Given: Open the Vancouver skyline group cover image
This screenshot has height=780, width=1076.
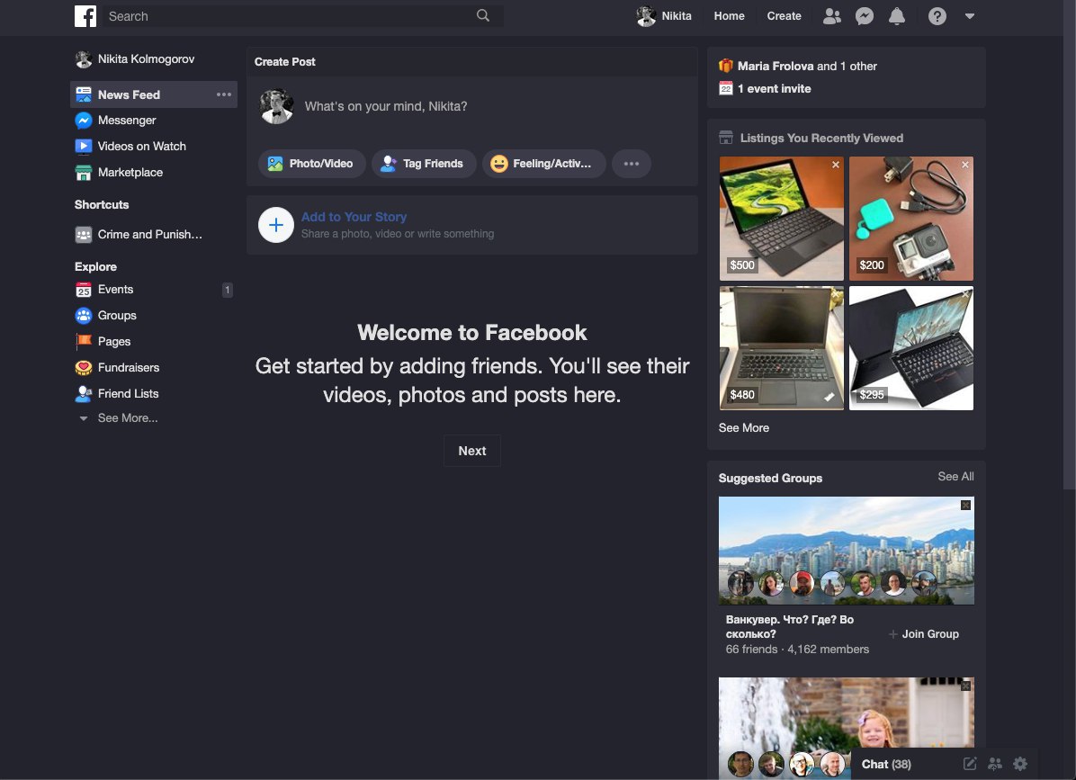Looking at the screenshot, I should [x=846, y=551].
